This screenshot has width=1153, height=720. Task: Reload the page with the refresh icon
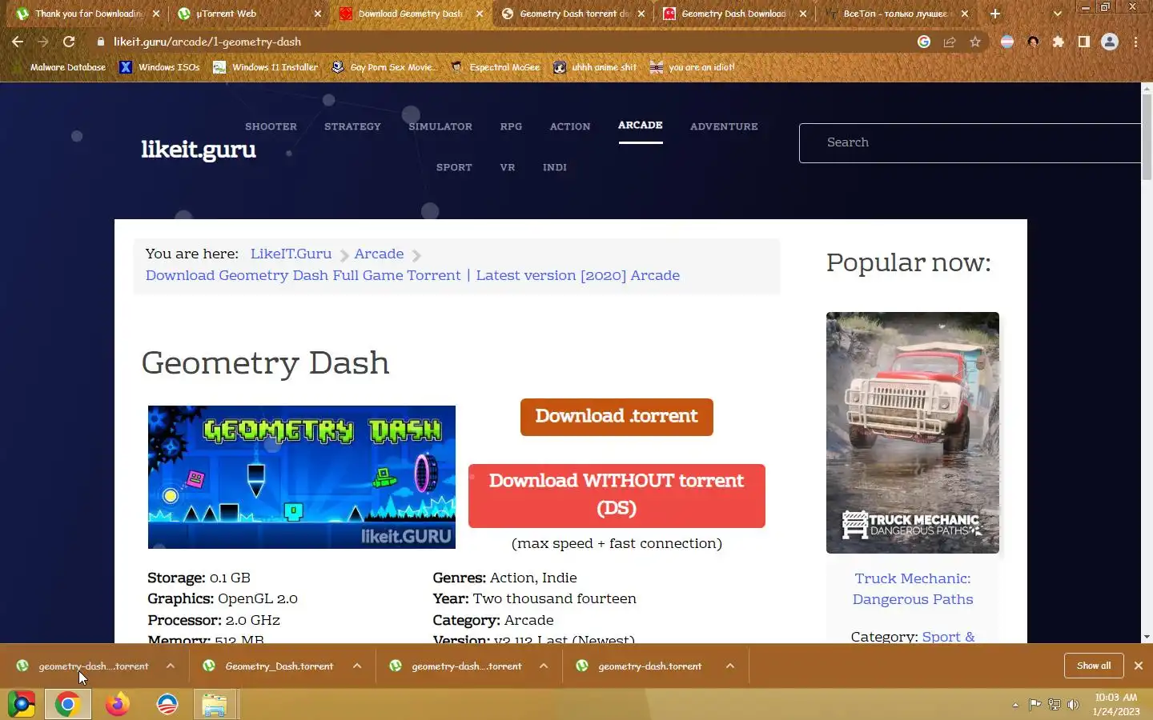tap(69, 42)
